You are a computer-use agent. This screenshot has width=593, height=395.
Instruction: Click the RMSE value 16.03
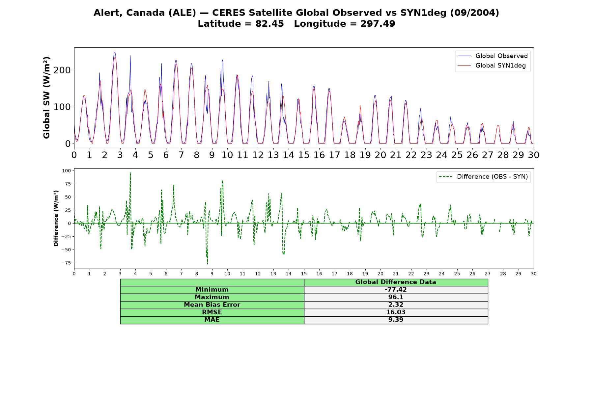coord(396,312)
